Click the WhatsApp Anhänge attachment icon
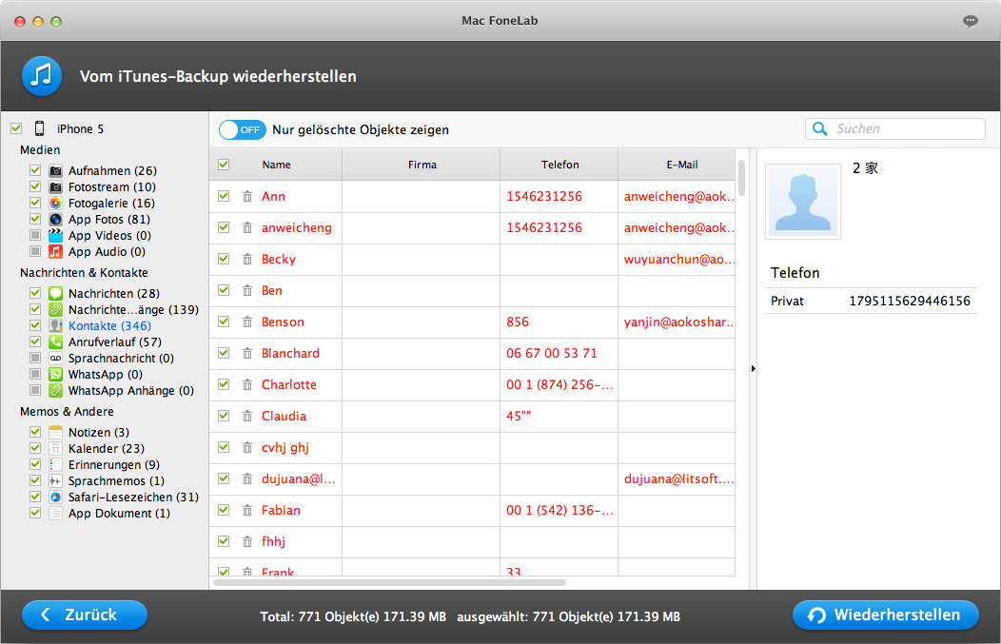The image size is (1001, 644). point(55,390)
